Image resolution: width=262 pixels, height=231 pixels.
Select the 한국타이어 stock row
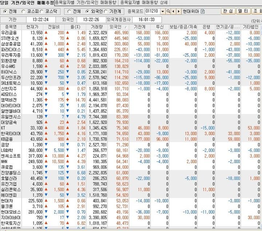(x=130, y=134)
